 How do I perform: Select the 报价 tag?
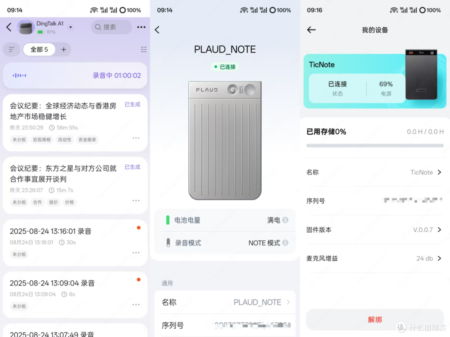coord(53,202)
